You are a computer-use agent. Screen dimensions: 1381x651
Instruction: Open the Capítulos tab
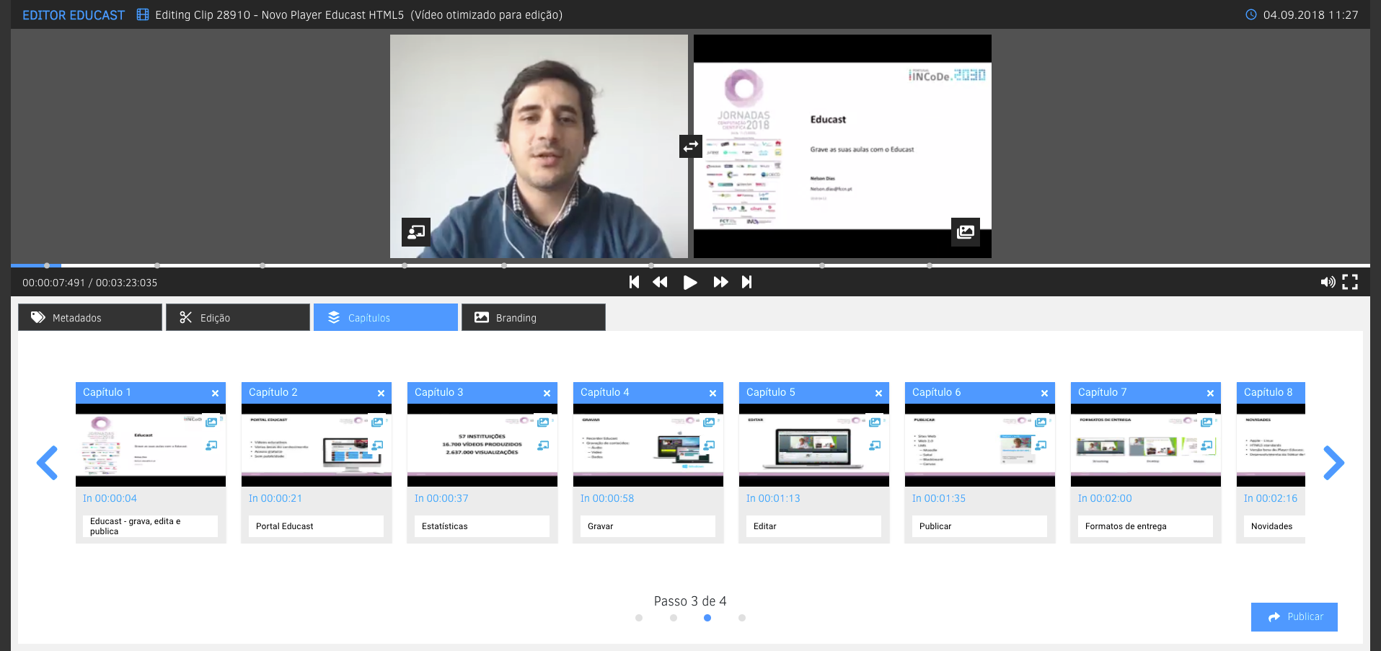coord(386,317)
